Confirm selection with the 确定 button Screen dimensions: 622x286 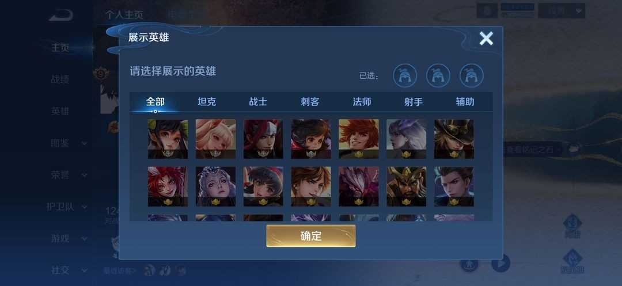click(x=310, y=236)
